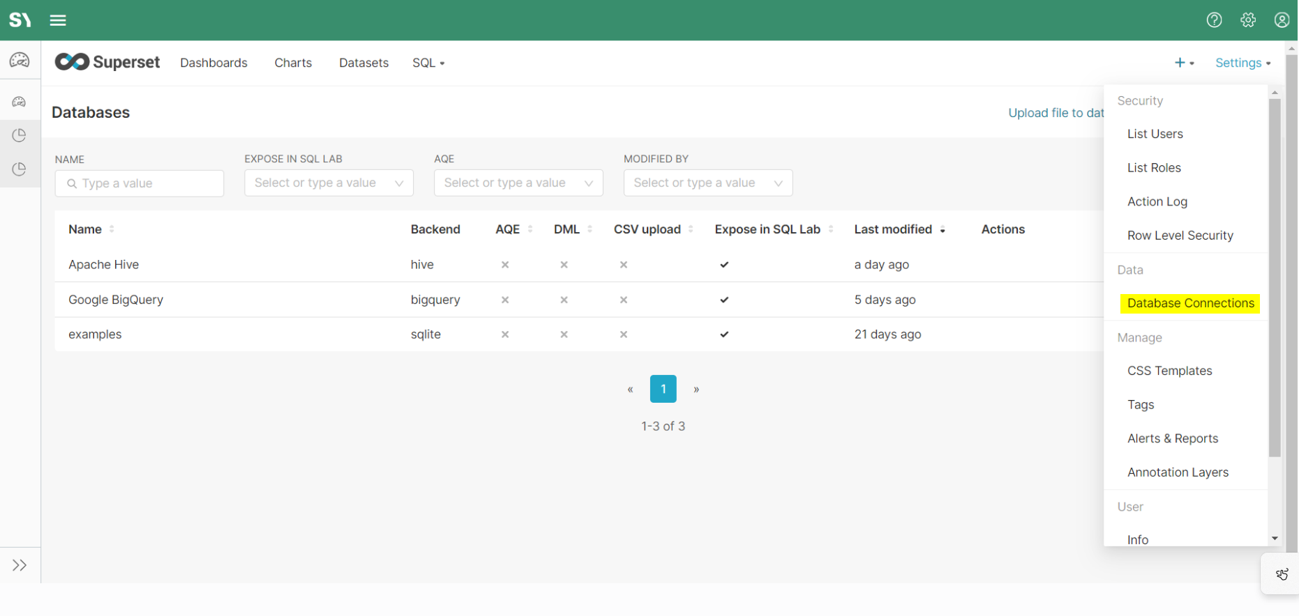Open the hamburger menu in green header
Viewport: 1299px width, 616px height.
coord(58,20)
